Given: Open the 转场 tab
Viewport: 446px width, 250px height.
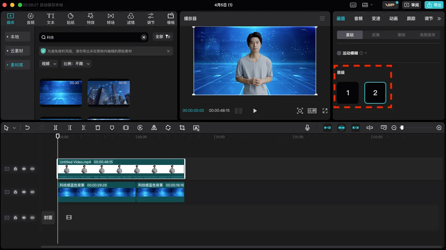Looking at the screenshot, I should tap(111, 19).
